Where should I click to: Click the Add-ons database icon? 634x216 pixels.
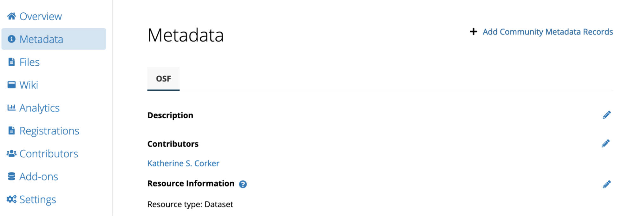(x=12, y=176)
